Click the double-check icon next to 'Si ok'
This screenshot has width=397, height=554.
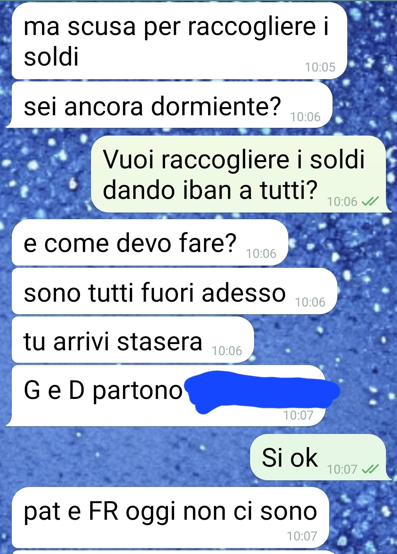coord(370,469)
